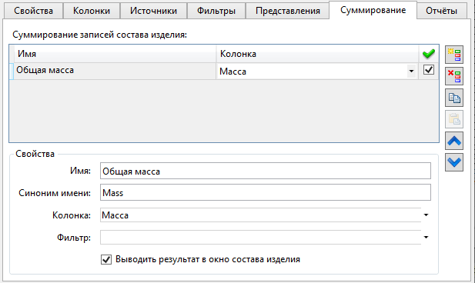Click the Имя column header
Viewport: 475px width, 283px height.
[x=115, y=54]
